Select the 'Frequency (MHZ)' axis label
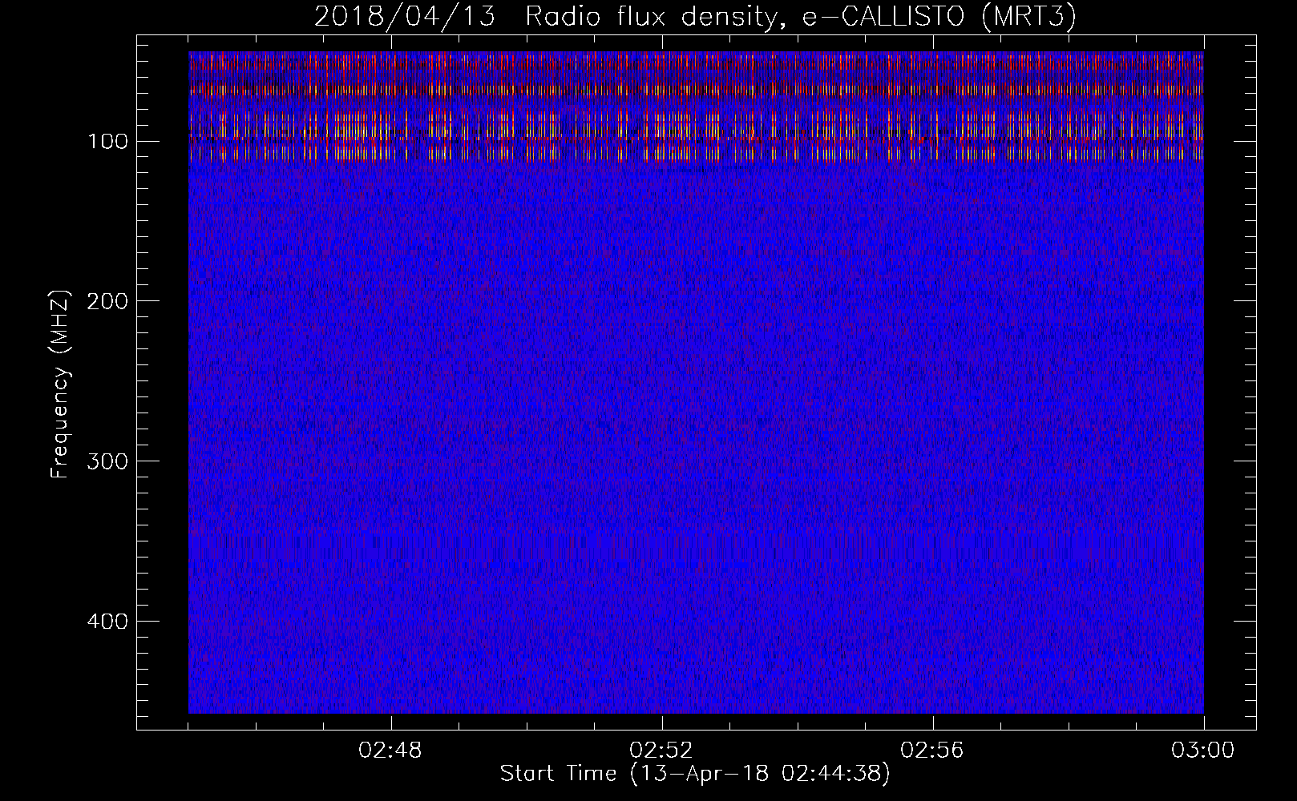Screen dimensions: 1297x801 (60, 384)
